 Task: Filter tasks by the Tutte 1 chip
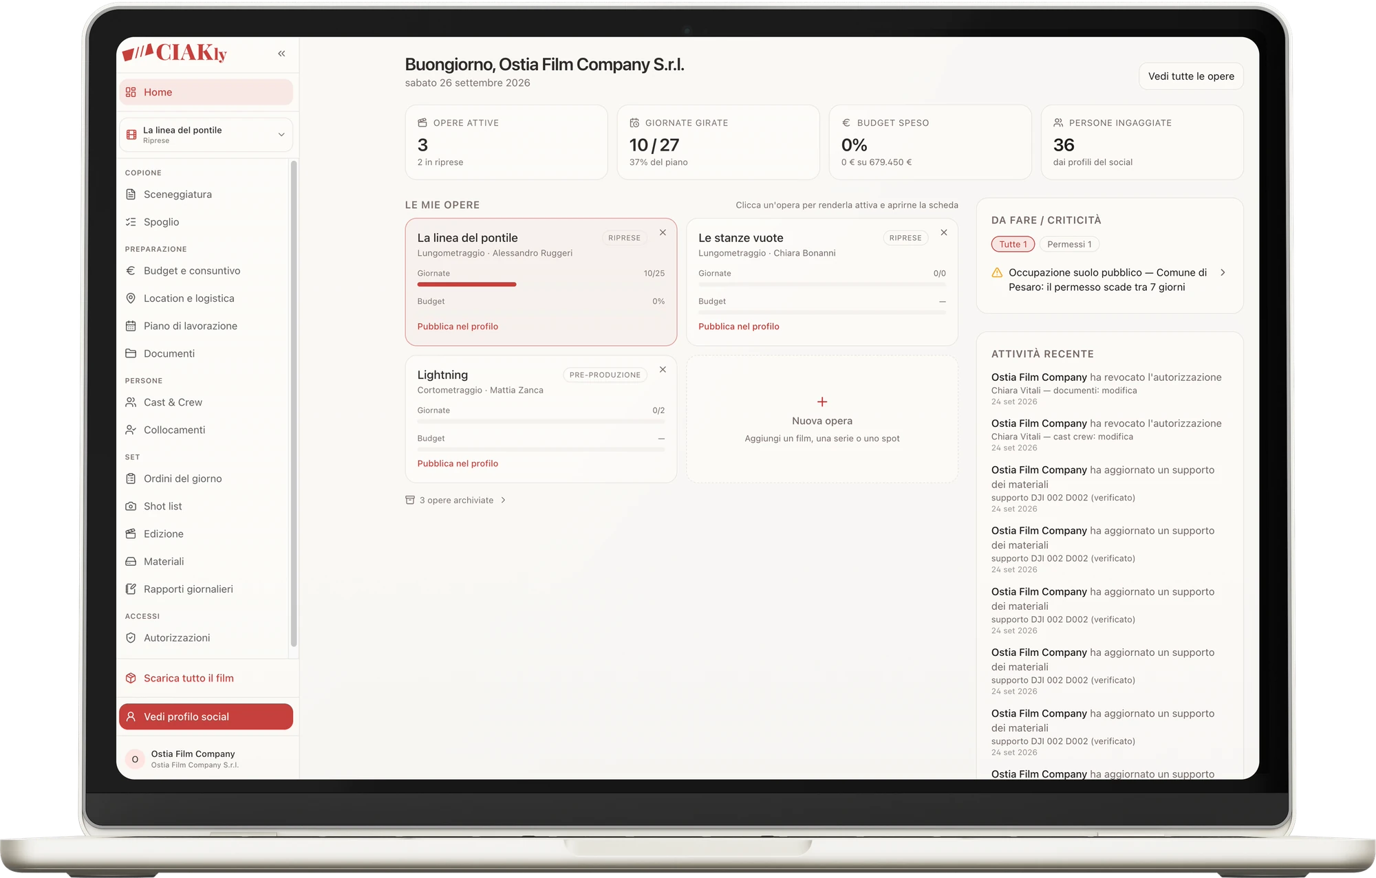pyautogui.click(x=1013, y=244)
